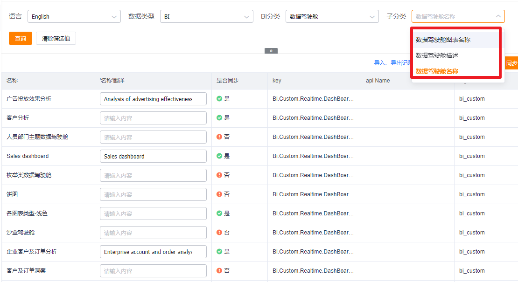
Task: Click green synced icon for 广告投放效果分析
Action: [219, 99]
